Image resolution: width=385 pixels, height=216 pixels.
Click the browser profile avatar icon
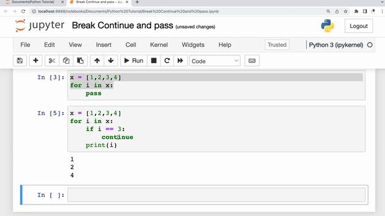(x=374, y=11)
